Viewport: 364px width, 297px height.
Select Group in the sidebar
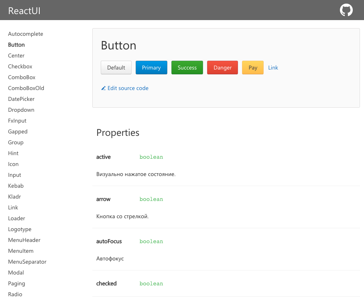pos(16,142)
